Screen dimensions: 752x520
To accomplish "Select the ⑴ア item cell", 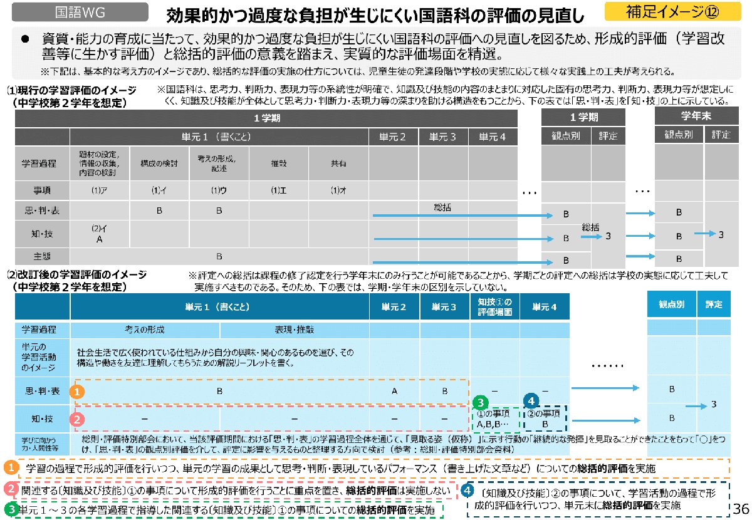I will (x=100, y=190).
